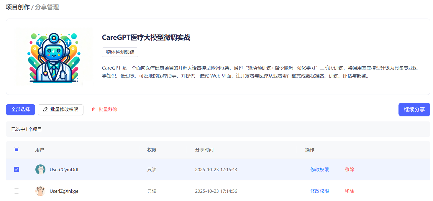433x201 pixels.
Task: Uncheck the checkbox for UserCCymDrIl
Action: [x=17, y=169]
